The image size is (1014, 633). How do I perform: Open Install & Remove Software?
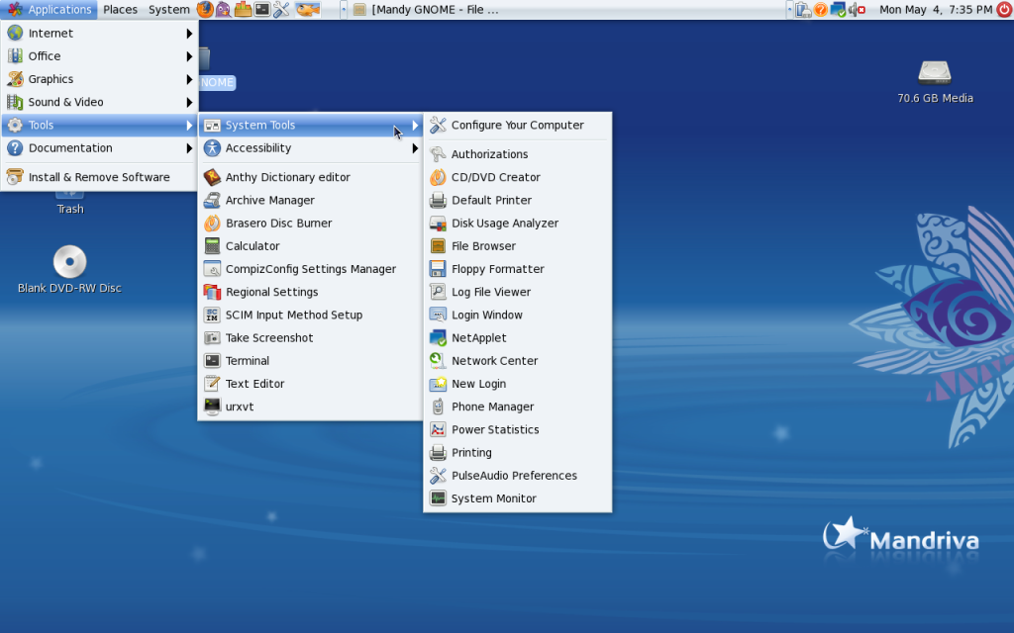(100, 177)
